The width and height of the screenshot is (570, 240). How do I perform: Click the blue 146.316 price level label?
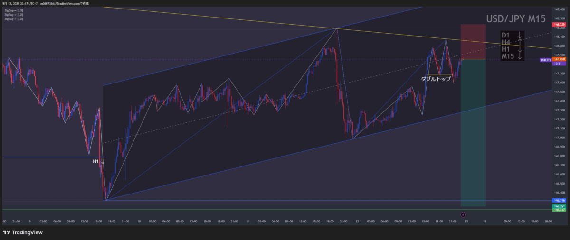pyautogui.click(x=559, y=201)
